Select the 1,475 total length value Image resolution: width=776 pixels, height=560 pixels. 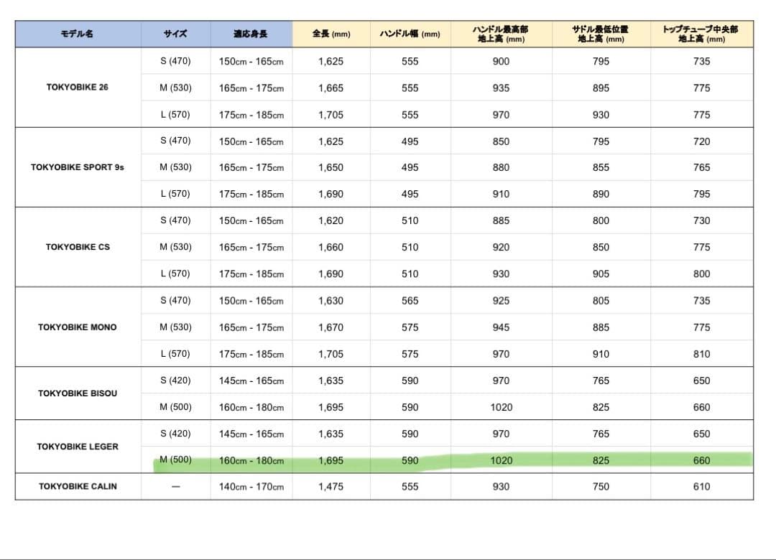331,487
